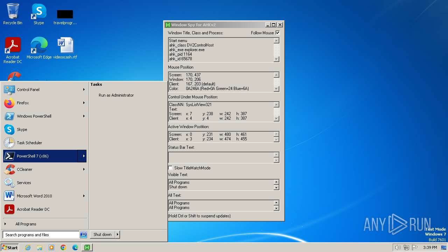Open Acrobat Reader DC desktop shortcut
The height and width of the screenshot is (252, 448).
tap(13, 50)
